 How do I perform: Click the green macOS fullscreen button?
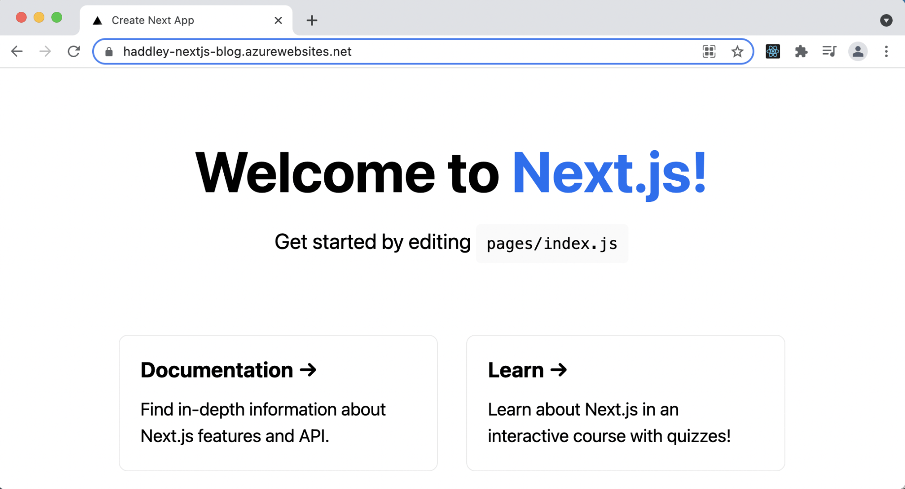click(57, 18)
